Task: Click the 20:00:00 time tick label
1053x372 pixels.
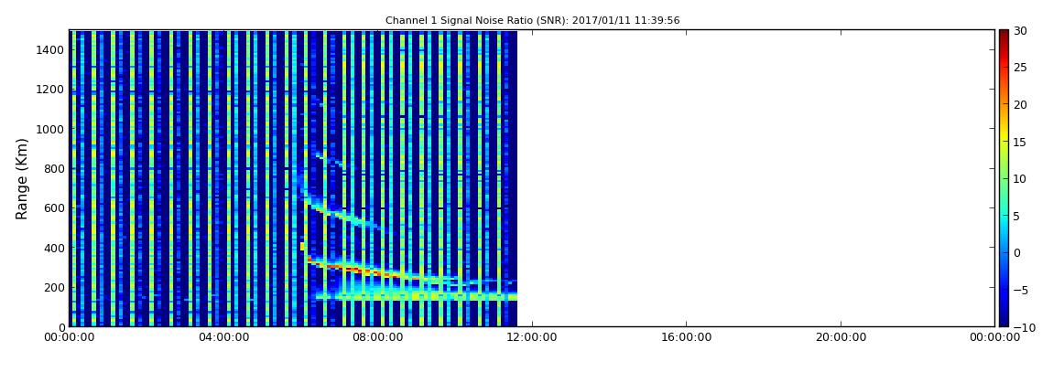Action: pyautogui.click(x=840, y=337)
